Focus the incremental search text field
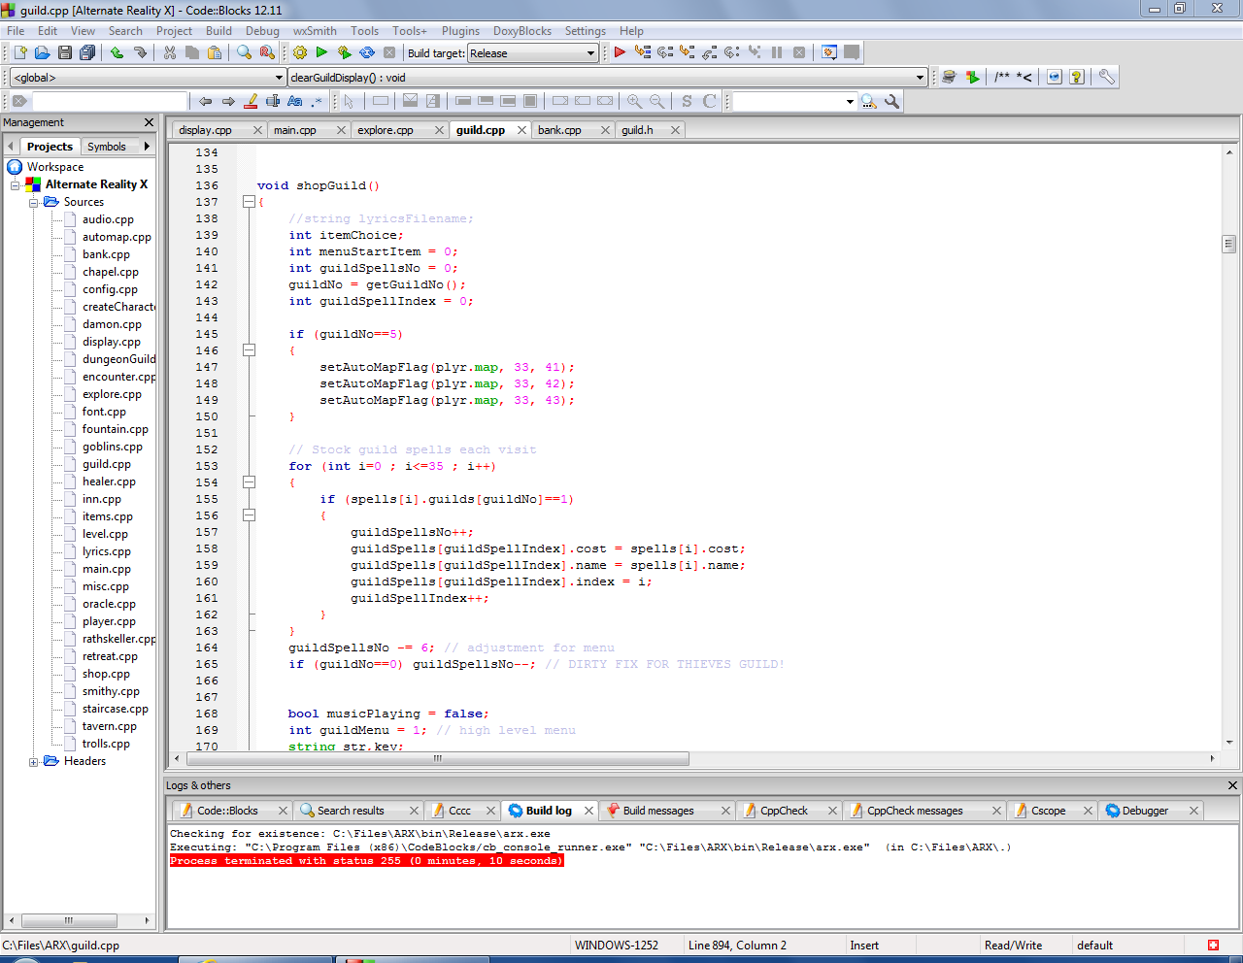 (109, 101)
